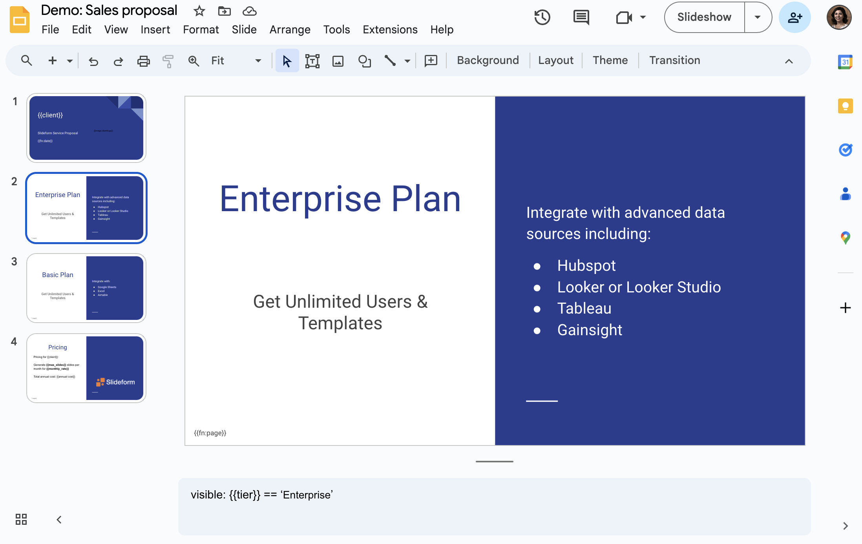Open the Insert menu

pyautogui.click(x=155, y=29)
